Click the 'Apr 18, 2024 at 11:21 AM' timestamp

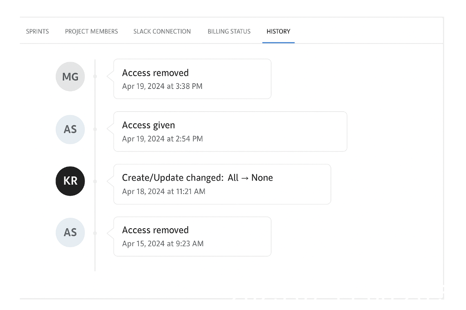coord(164,192)
